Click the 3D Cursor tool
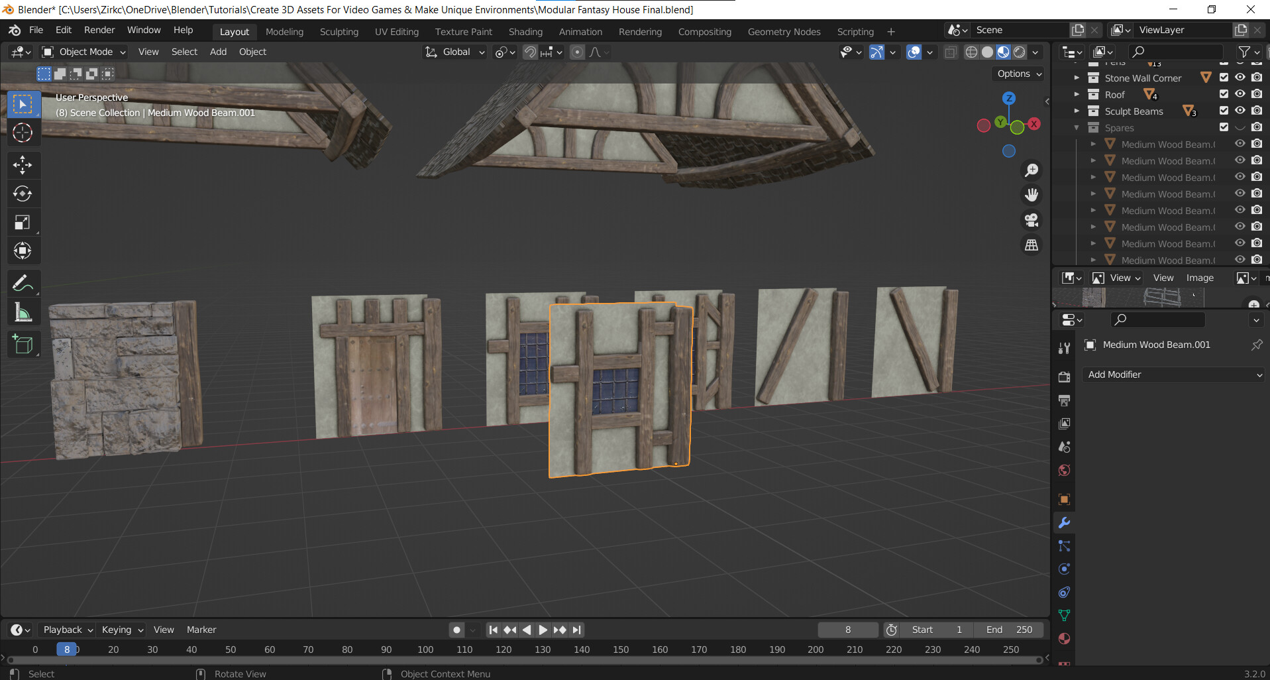The image size is (1270, 680). point(23,133)
